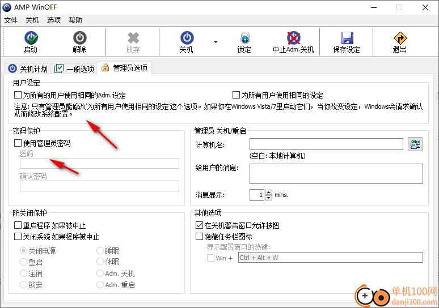Select the Adm. 关机 radio button

point(100,273)
